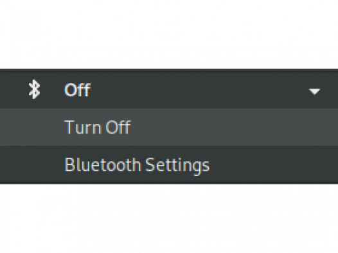Go to Bluetooth Settings from the submenu

point(169,164)
